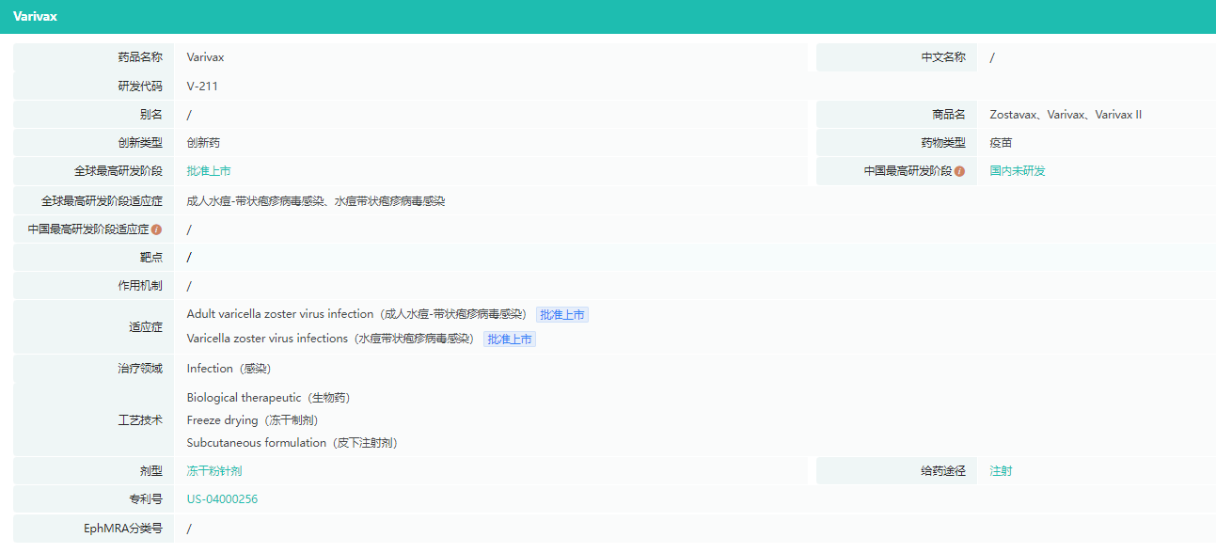This screenshot has height=553, width=1216.
Task: Click the Infection（感染）therapeutic area value
Action: coord(229,369)
